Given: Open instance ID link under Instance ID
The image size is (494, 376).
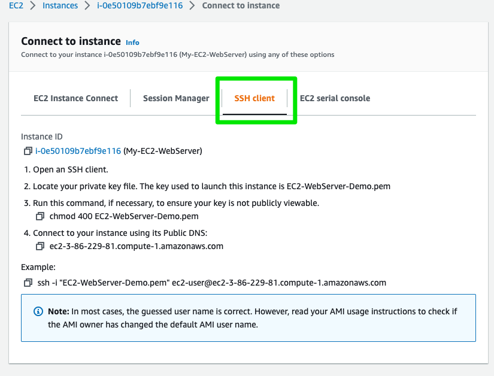Looking at the screenshot, I should [78, 151].
